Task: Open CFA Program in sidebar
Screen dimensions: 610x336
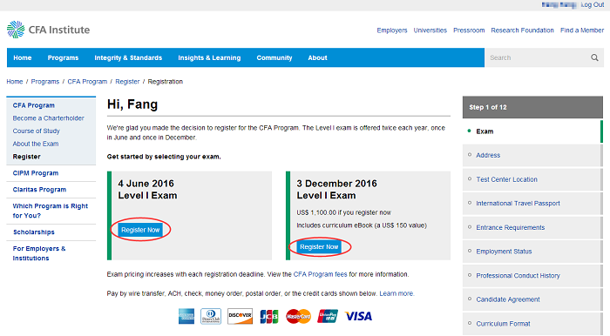Action: pyautogui.click(x=34, y=105)
